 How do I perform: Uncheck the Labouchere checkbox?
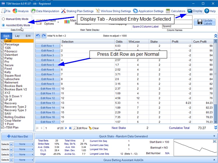click(x=2, y=79)
